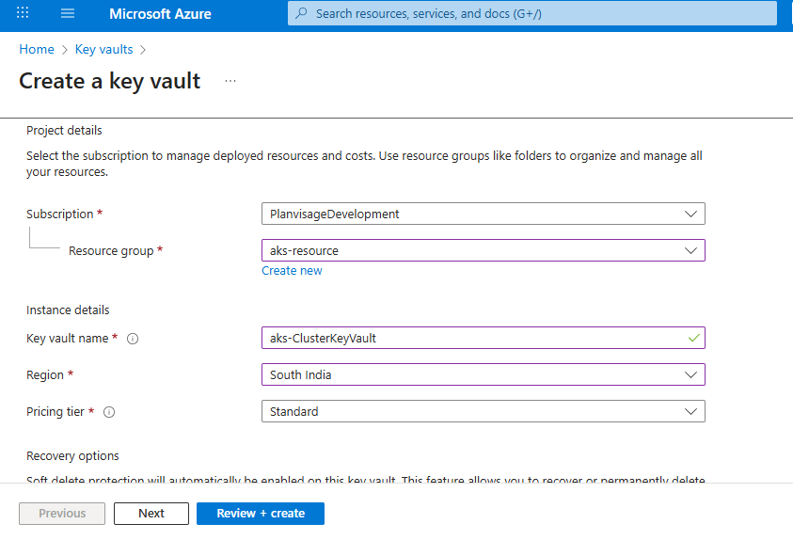Focus the Search resources, services, and docs box

(x=532, y=13)
